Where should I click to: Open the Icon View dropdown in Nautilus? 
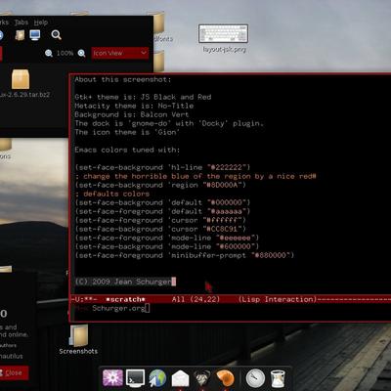[120, 53]
